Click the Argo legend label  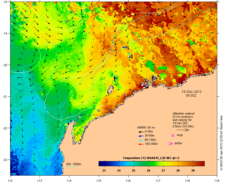point(180,135)
